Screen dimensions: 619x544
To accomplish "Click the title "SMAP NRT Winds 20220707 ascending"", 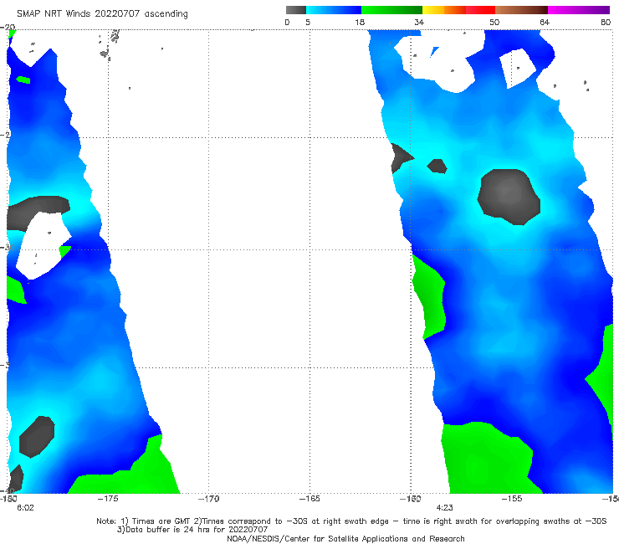I will coord(102,13).
